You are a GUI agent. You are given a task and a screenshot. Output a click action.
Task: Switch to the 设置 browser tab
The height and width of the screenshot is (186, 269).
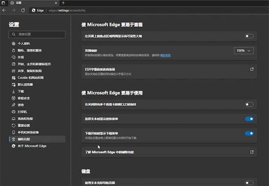pos(33,3)
